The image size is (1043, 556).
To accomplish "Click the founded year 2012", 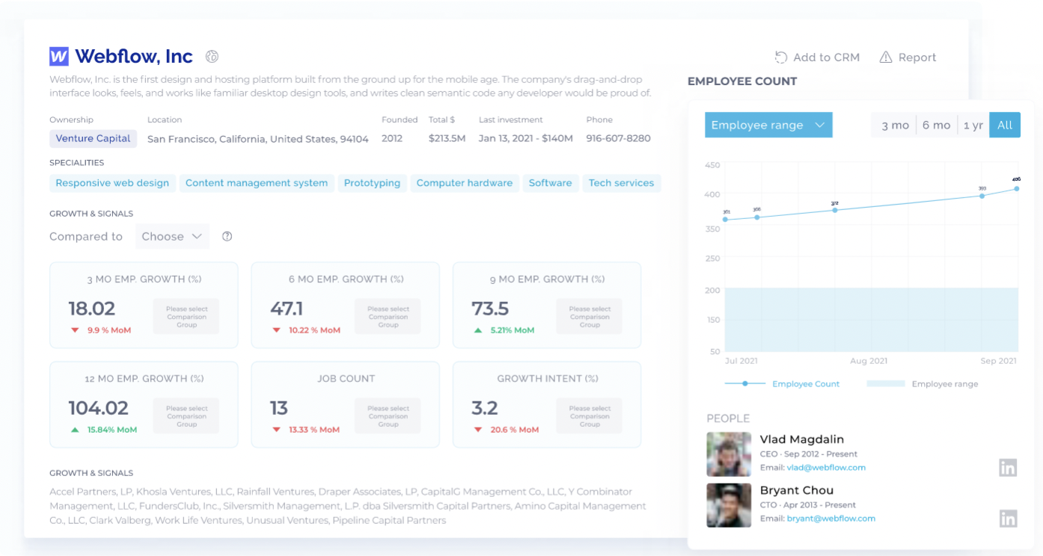I will tap(392, 139).
